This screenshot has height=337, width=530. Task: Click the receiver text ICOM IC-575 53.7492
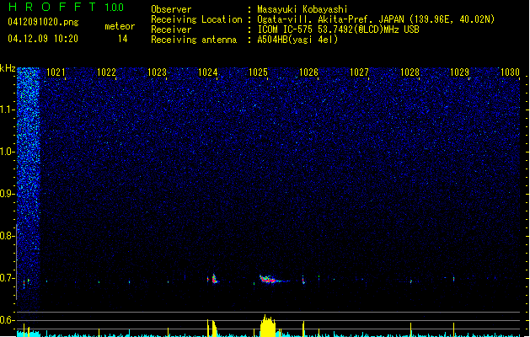[300, 29]
